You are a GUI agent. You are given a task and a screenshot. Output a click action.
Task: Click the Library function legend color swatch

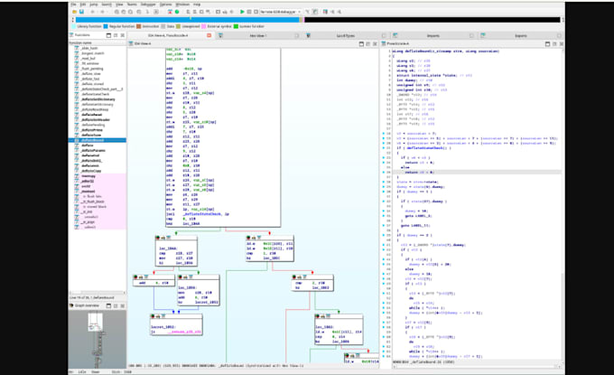coord(74,26)
